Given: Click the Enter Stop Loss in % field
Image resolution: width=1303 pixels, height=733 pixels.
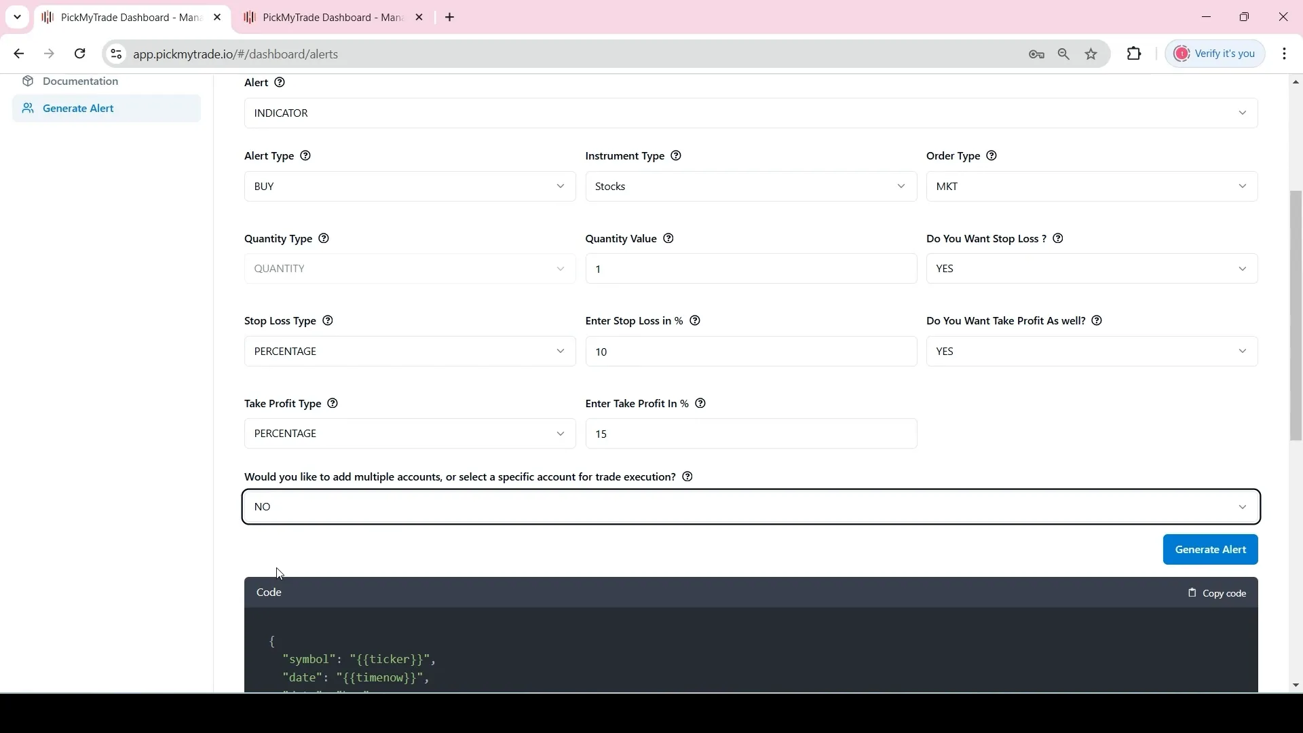Looking at the screenshot, I should tap(751, 352).
